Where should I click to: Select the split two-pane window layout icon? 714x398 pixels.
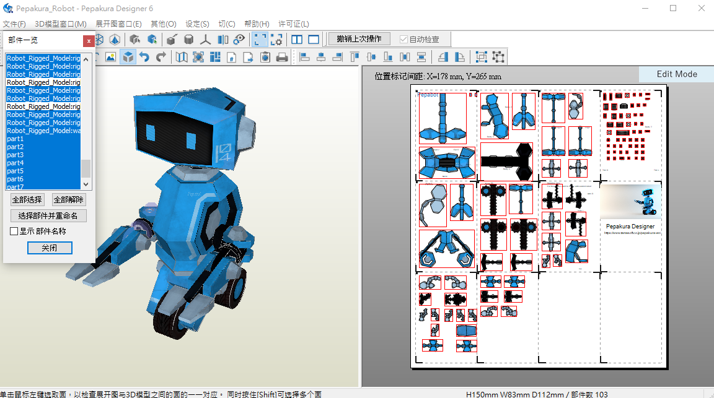coord(297,39)
